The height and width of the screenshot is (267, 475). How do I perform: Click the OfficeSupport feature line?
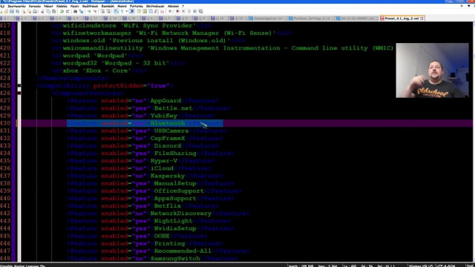[154, 191]
